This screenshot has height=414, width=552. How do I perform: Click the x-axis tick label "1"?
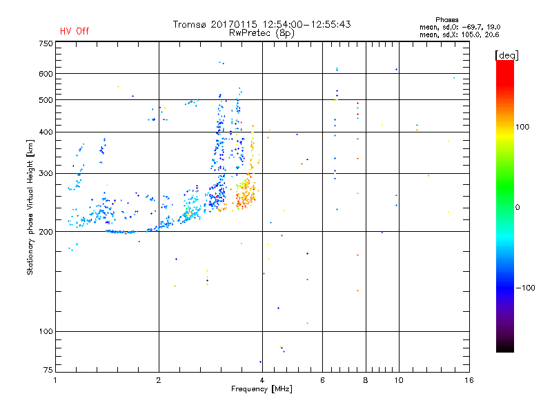click(55, 380)
